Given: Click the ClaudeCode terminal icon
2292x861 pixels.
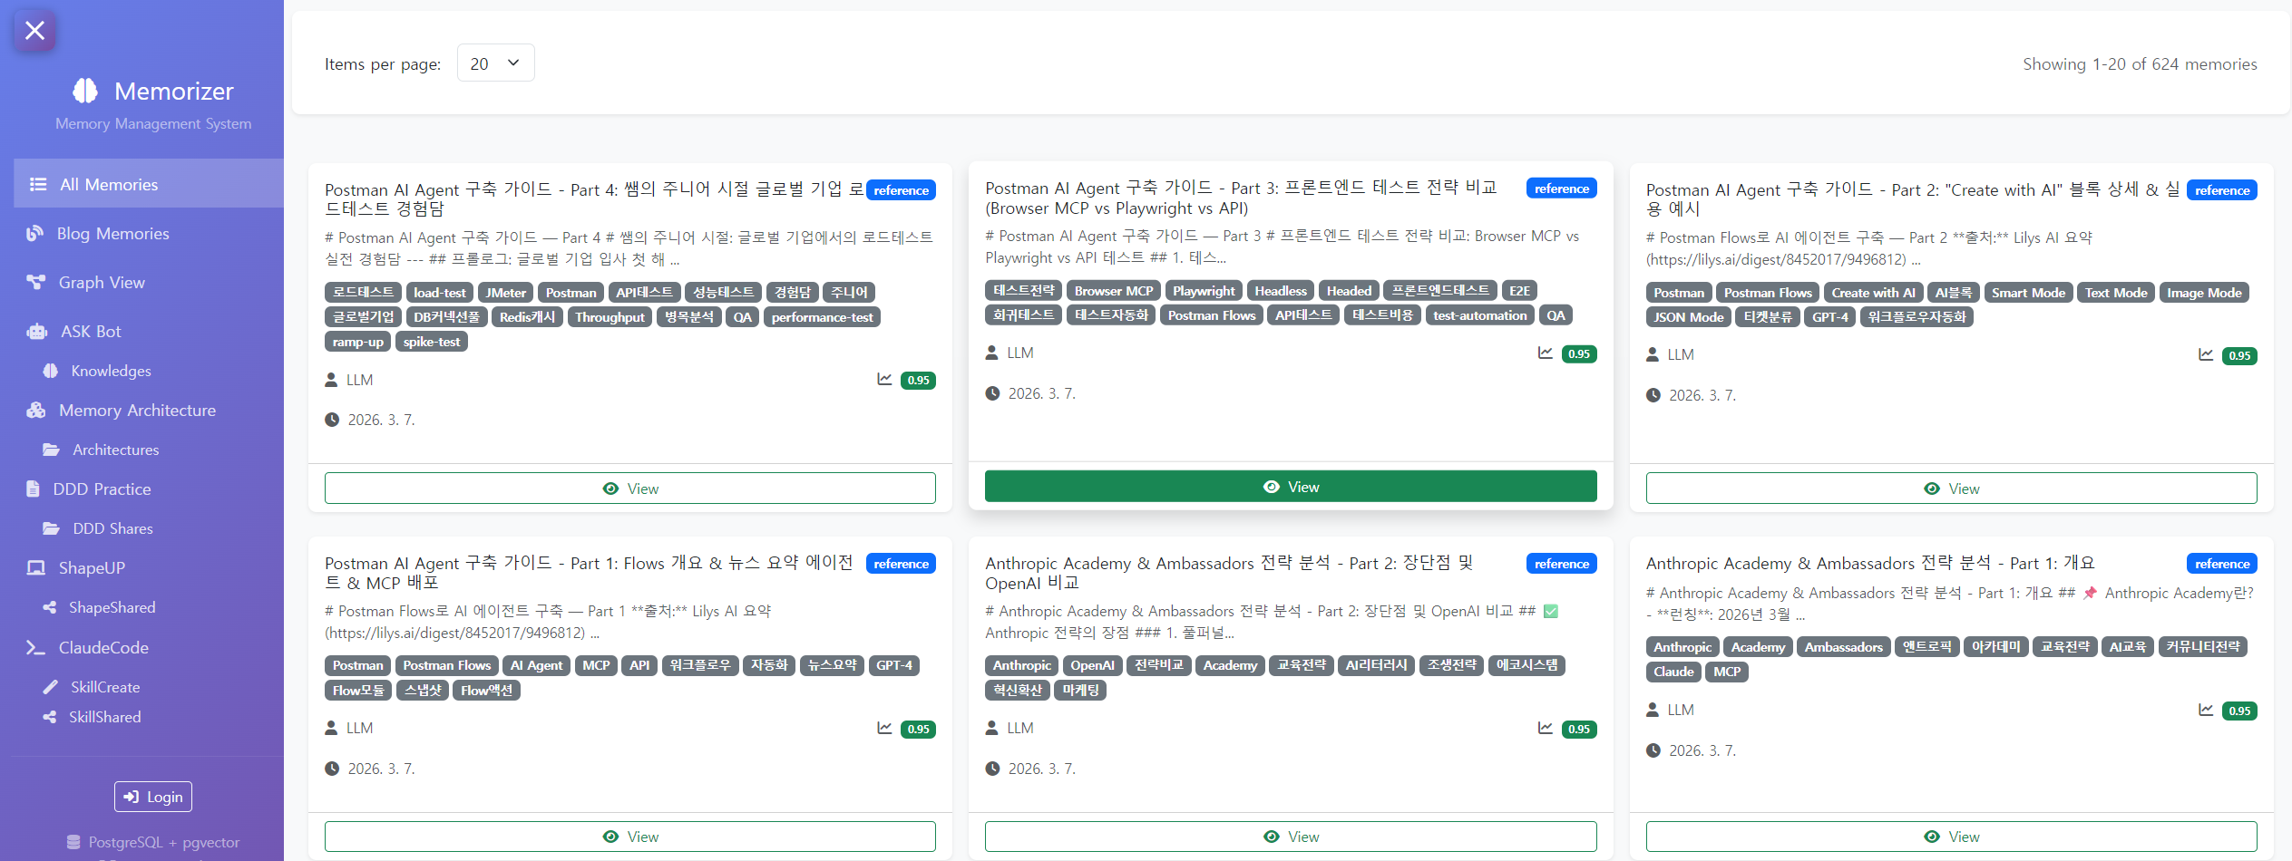Looking at the screenshot, I should (x=35, y=648).
